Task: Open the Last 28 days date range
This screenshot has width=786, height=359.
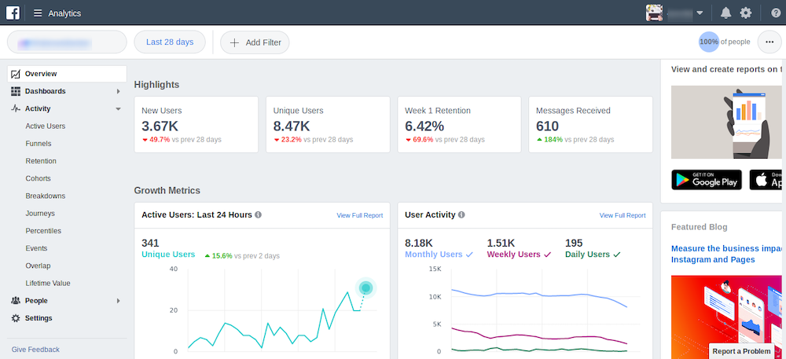Action: [x=170, y=42]
